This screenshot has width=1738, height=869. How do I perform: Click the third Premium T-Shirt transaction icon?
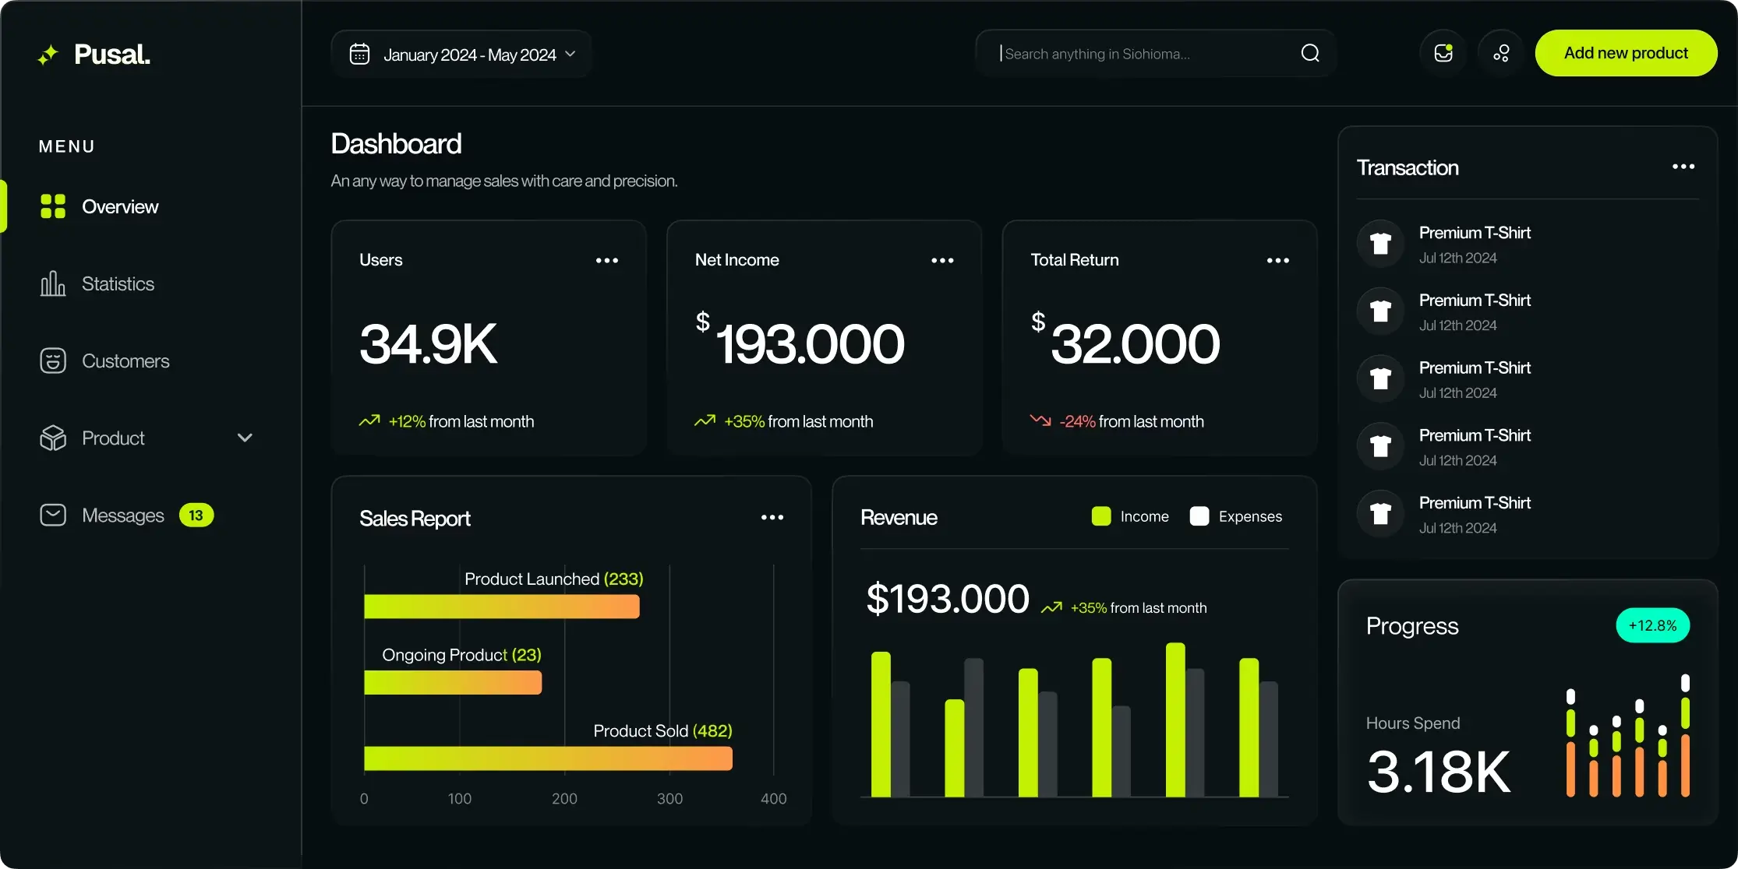(1381, 378)
